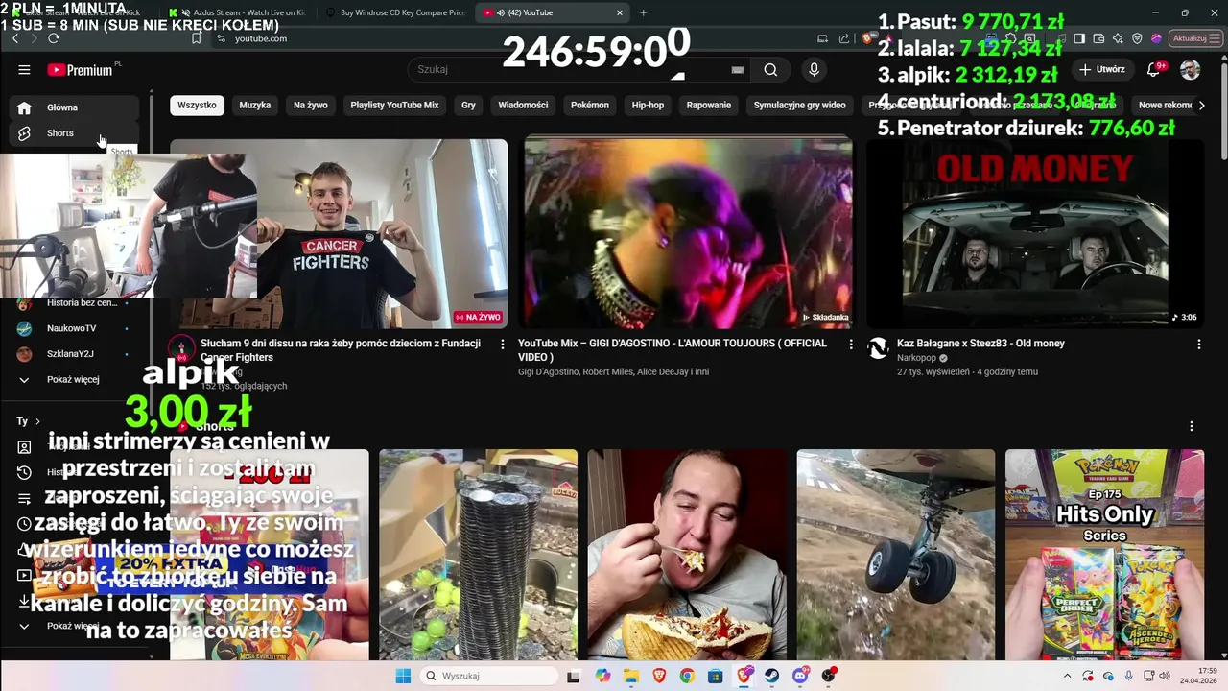
Task: Select the Wiadomości filter chip
Action: click(x=523, y=105)
